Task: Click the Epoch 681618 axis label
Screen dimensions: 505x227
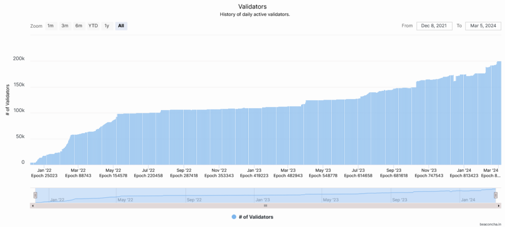Action: click(394, 176)
